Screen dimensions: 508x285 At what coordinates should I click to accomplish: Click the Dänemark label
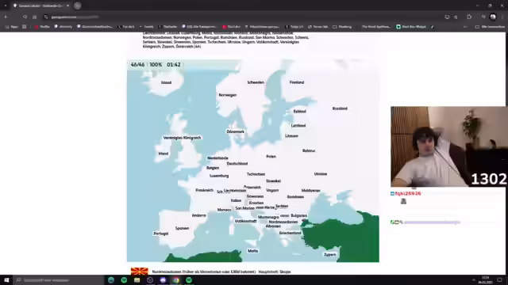coord(235,131)
